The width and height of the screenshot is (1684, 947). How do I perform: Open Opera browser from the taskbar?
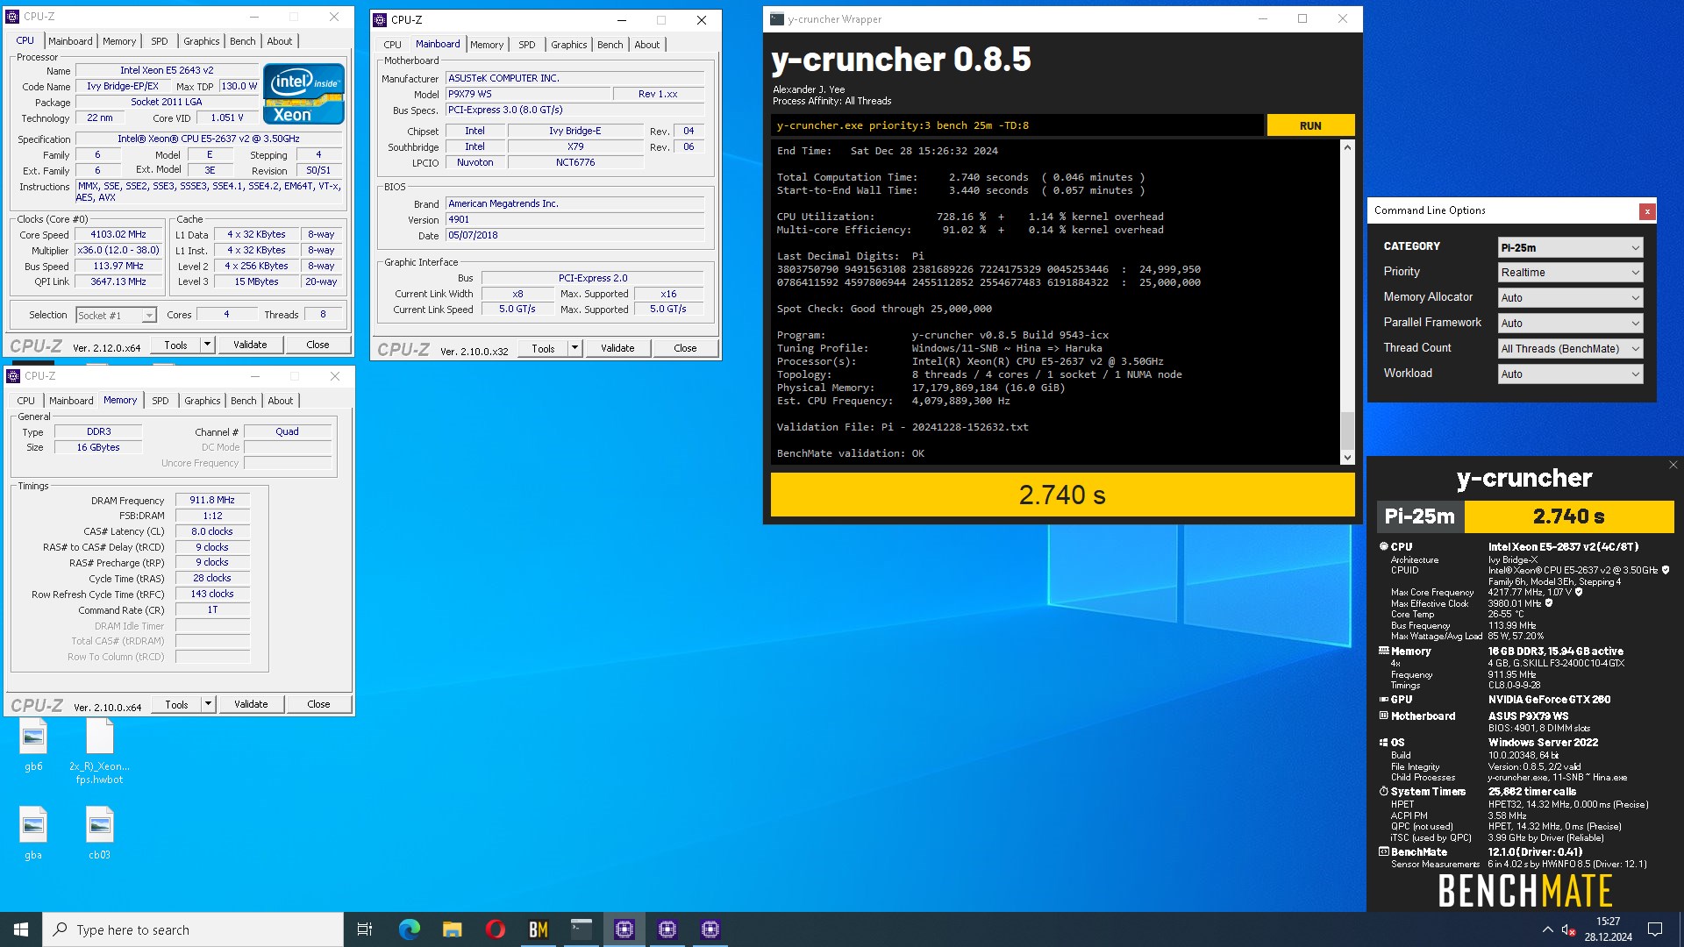tap(495, 929)
